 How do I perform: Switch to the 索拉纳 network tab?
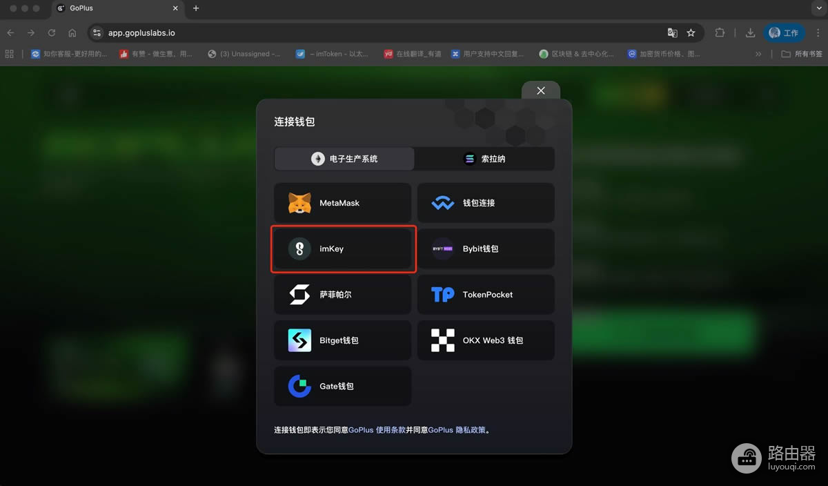[484, 159]
